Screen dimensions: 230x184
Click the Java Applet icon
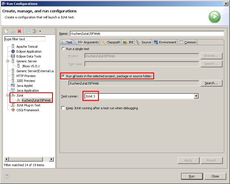[13, 85]
